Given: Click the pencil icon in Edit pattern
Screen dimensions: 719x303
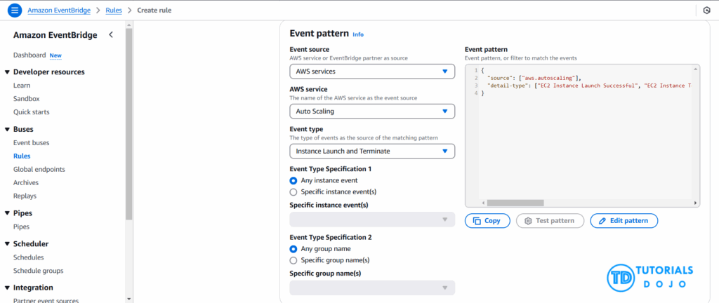Looking at the screenshot, I should (602, 221).
